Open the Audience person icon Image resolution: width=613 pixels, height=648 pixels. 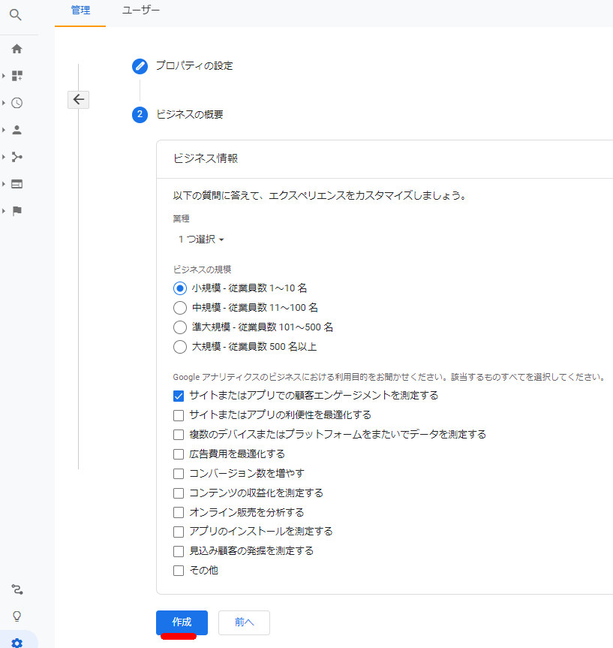17,130
